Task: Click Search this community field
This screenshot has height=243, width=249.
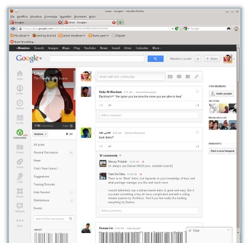Action: 54,219
